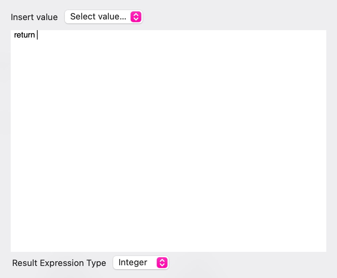The height and width of the screenshot is (278, 337).
Task: Click the pink chevron icon beside Integer
Action: tap(162, 263)
